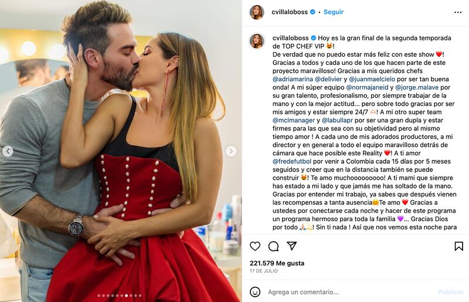
Task: Share post with paper plane icon
Action: 291,246
